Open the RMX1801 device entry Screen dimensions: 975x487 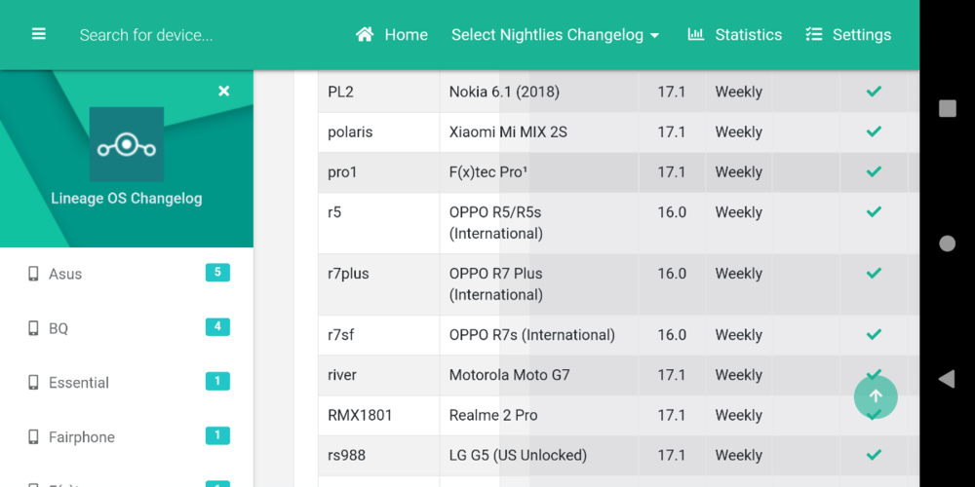360,415
